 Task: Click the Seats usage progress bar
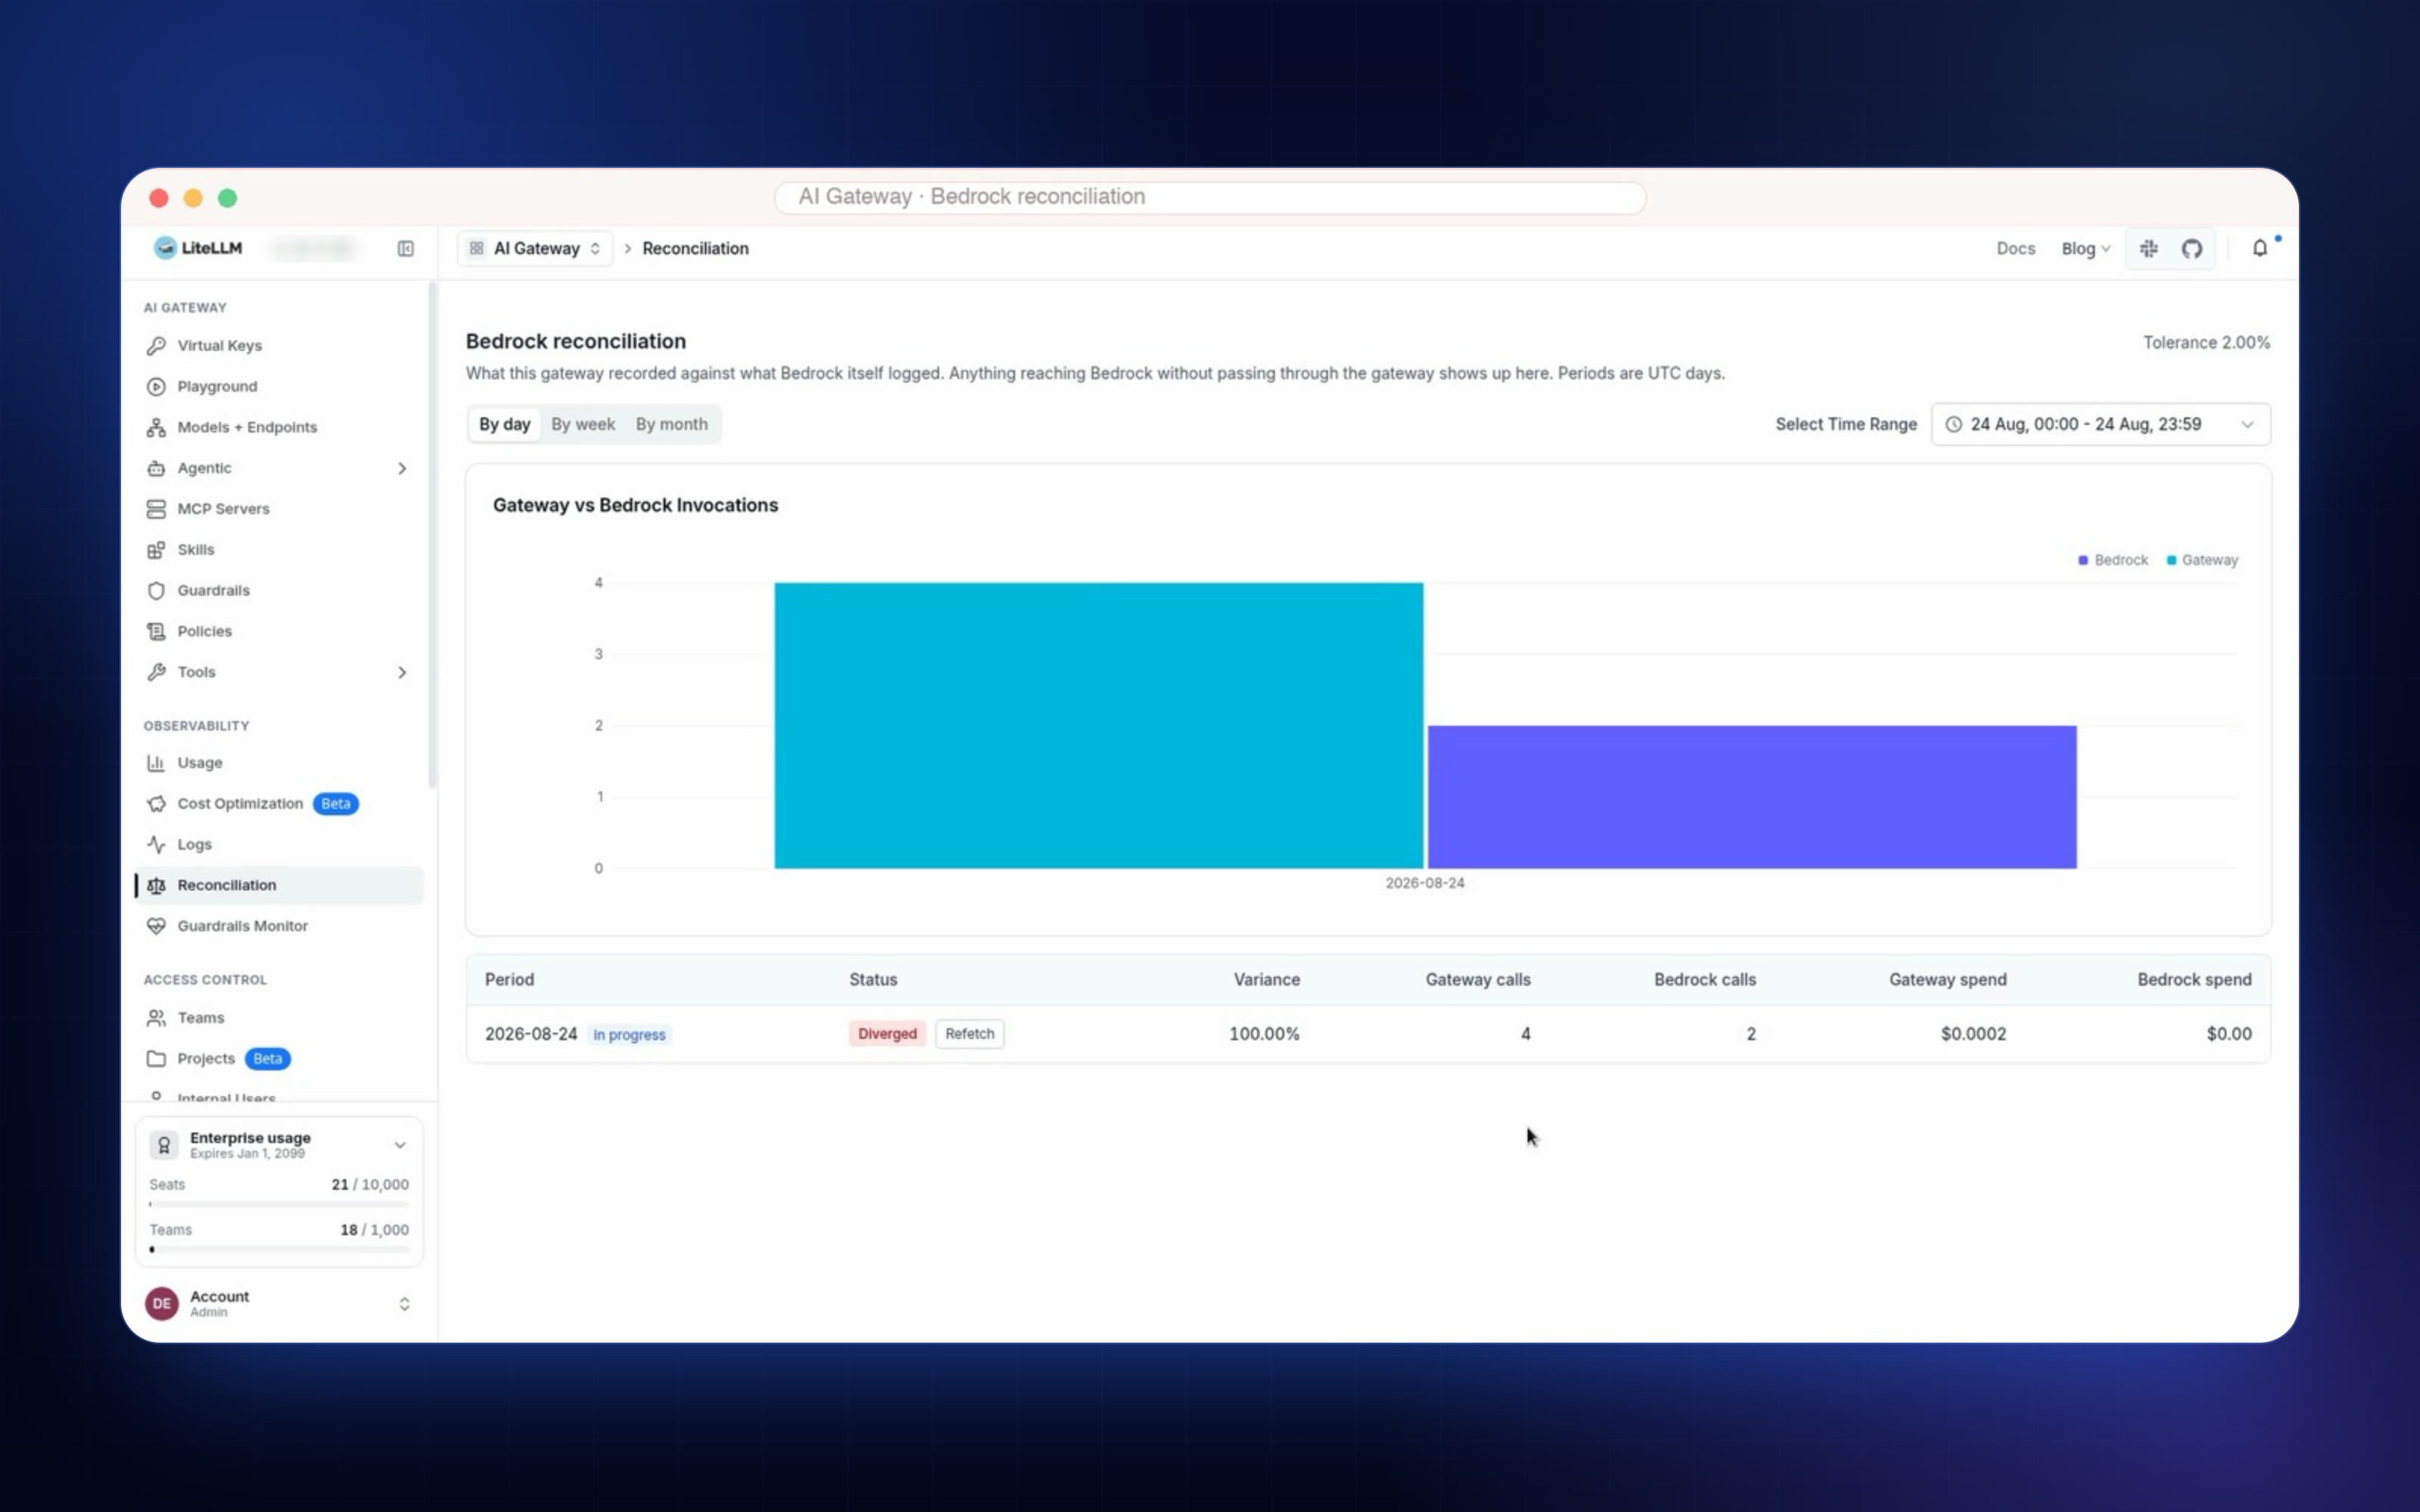[x=279, y=1204]
